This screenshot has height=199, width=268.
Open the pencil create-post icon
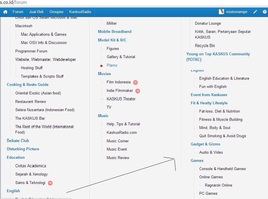(255, 12)
